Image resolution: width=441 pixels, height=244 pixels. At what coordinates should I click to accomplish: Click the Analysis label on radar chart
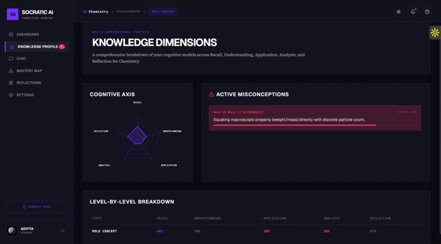[104, 165]
